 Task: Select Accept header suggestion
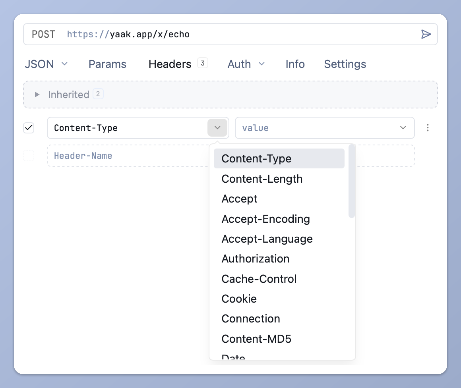coord(279,199)
